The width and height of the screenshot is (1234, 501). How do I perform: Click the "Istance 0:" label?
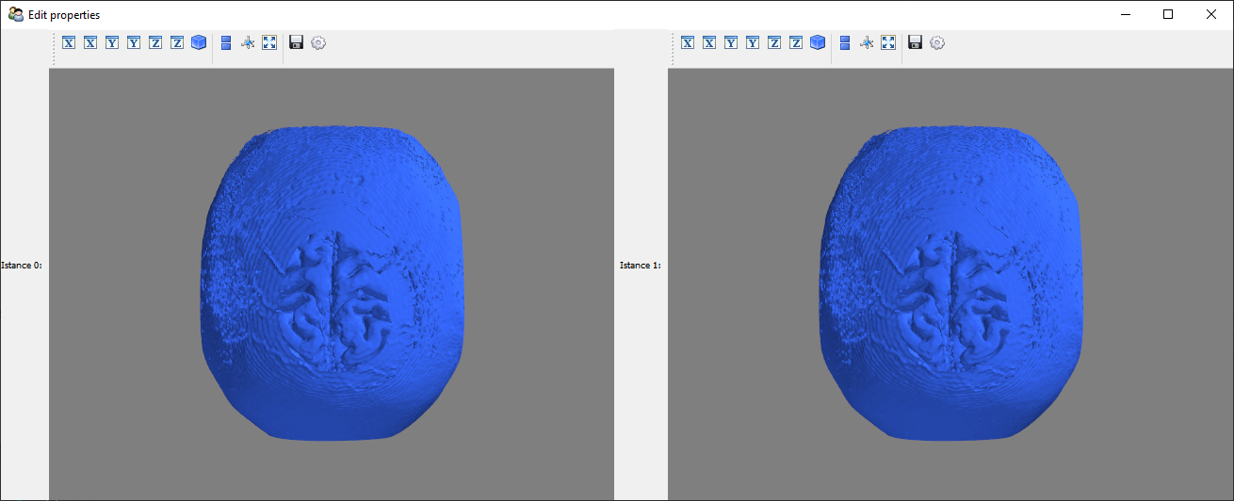[x=22, y=266]
